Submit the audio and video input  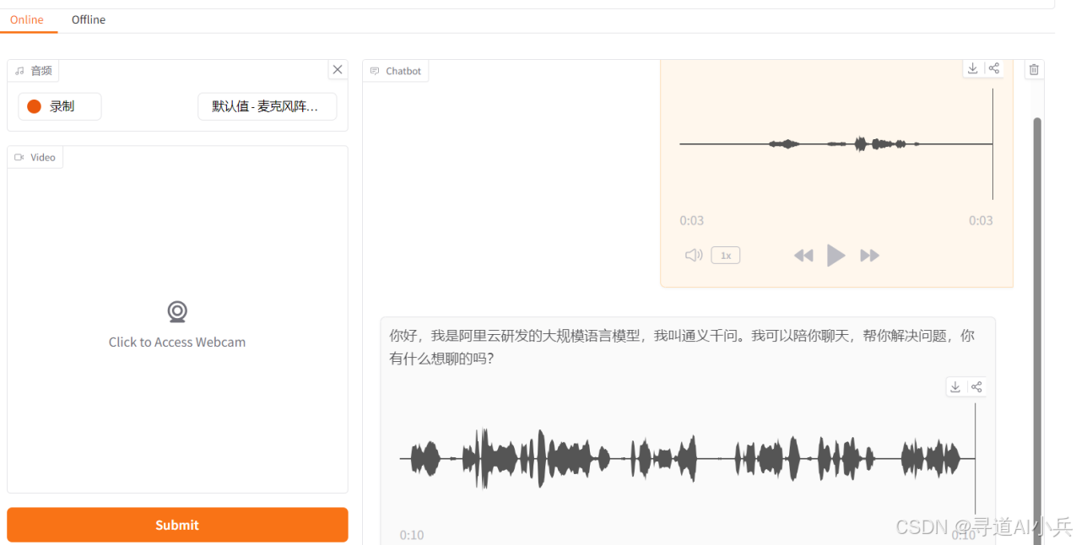point(177,525)
